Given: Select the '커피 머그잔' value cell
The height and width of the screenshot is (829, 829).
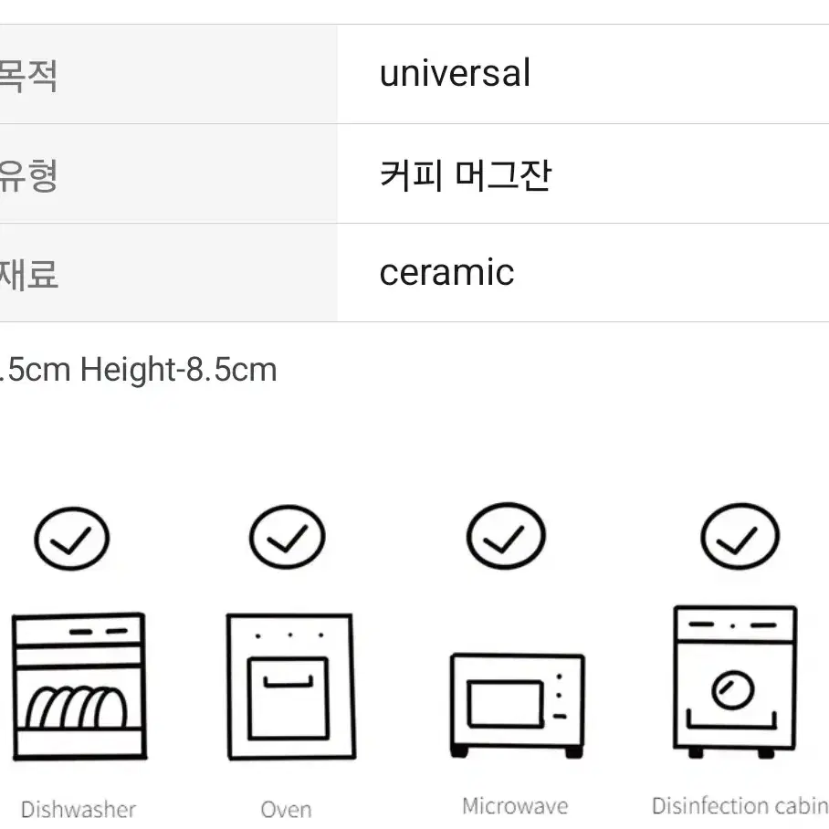Looking at the screenshot, I should pyautogui.click(x=583, y=174).
